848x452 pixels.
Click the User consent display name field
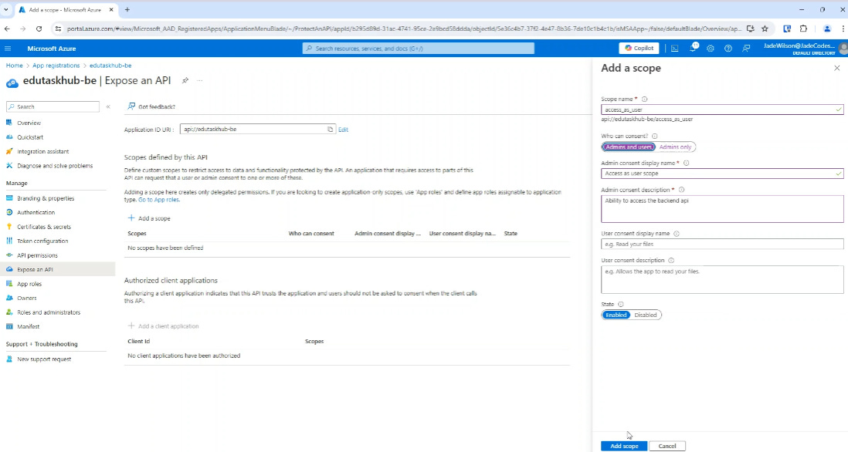coord(722,244)
